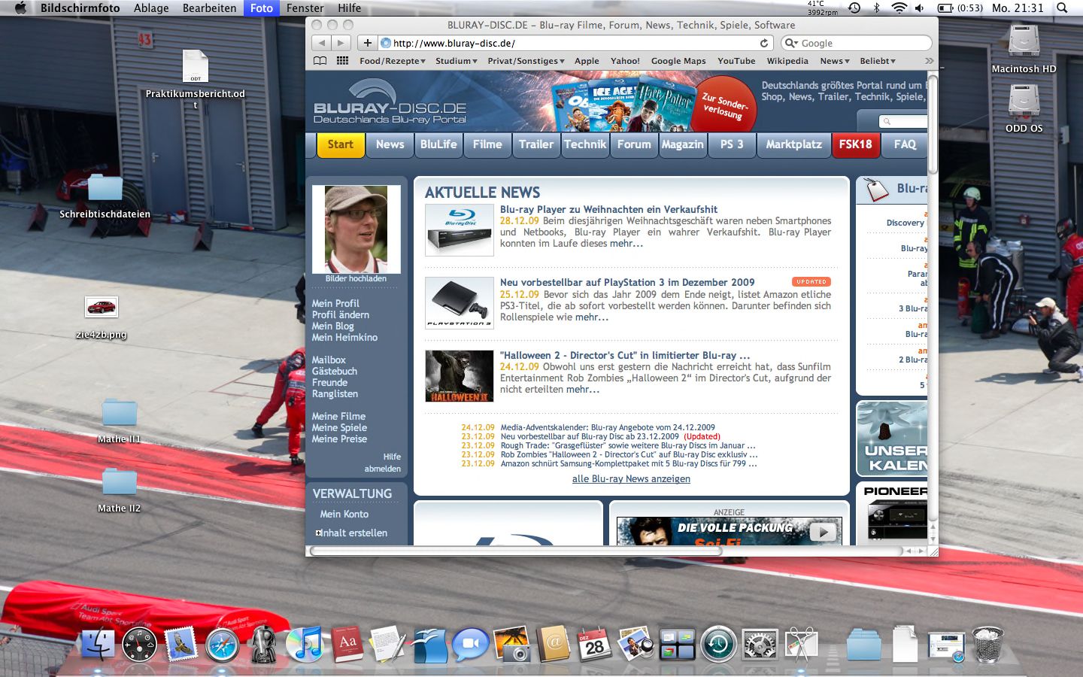
Task: Open Spotlight search magnifier in menu bar
Action: click(x=1062, y=8)
